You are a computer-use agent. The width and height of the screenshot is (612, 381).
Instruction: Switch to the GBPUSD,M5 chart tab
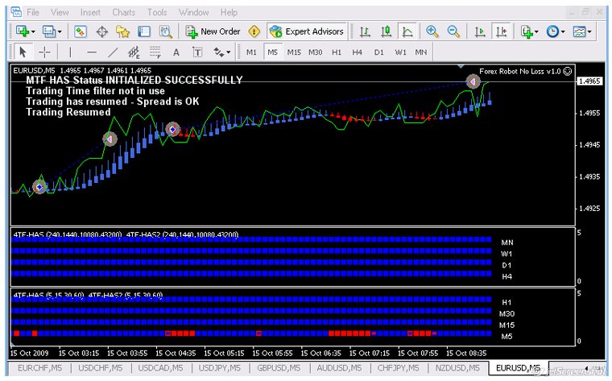pos(279,368)
